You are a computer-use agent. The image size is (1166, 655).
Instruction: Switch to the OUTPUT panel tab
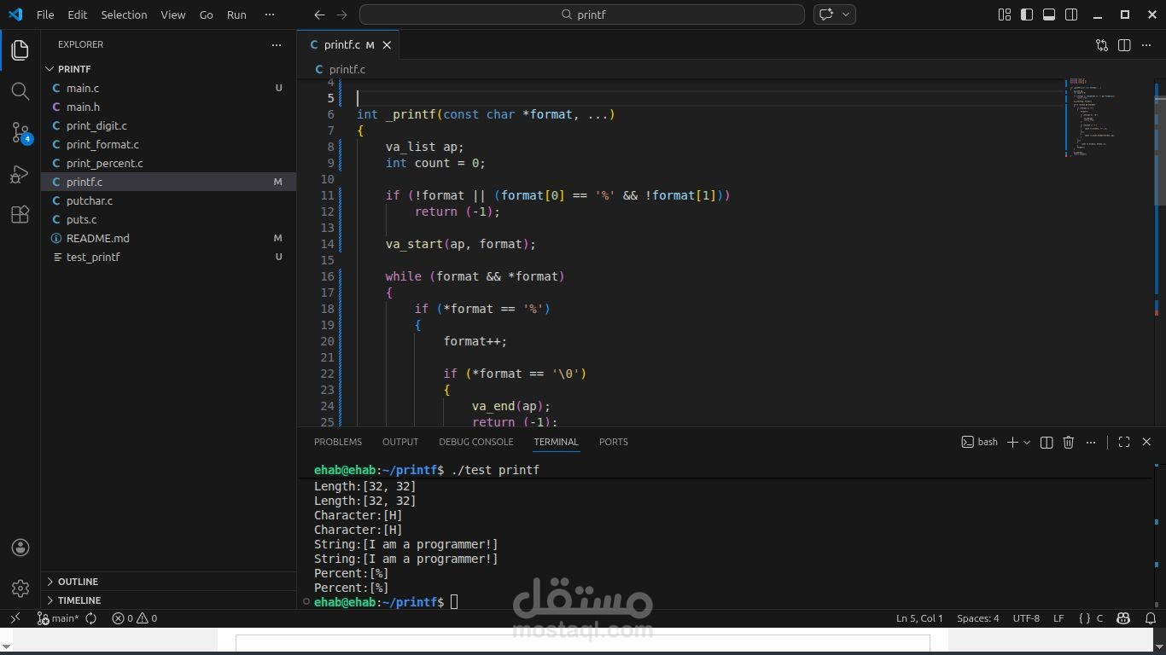(400, 442)
